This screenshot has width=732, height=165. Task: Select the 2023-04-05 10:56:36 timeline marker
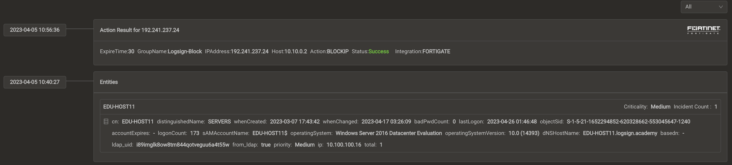[x=35, y=30]
